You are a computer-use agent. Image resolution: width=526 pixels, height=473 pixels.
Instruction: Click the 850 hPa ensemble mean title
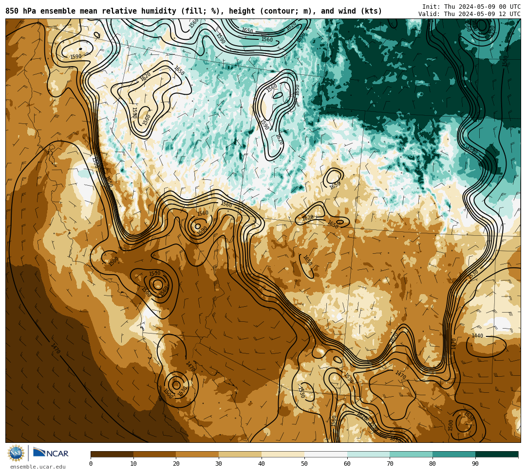click(x=193, y=11)
